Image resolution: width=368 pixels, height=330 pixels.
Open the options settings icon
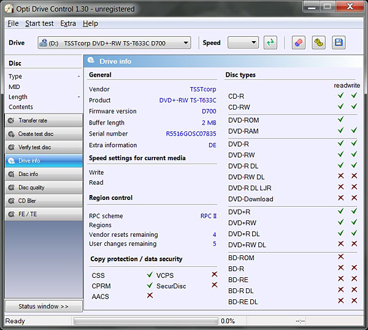(x=318, y=43)
